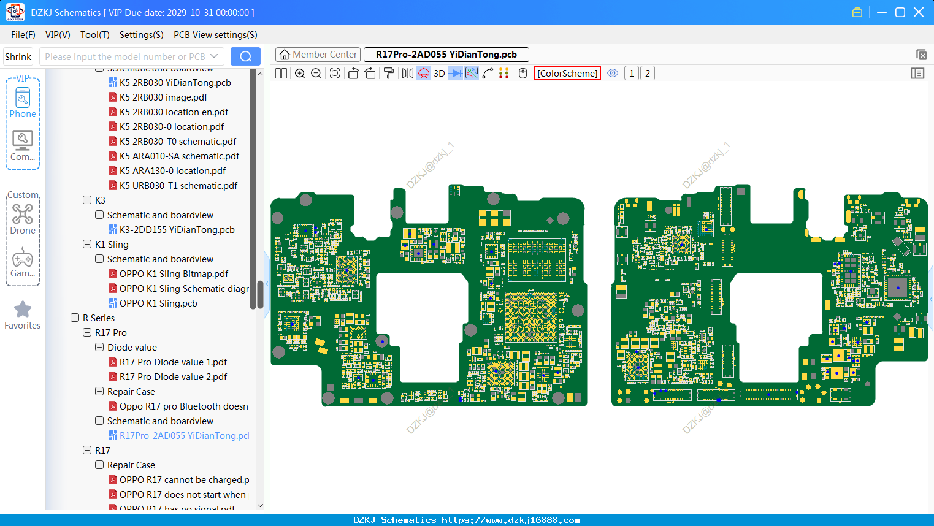The width and height of the screenshot is (934, 526).
Task: Select the paint roller highlight tool
Action: coord(389,74)
